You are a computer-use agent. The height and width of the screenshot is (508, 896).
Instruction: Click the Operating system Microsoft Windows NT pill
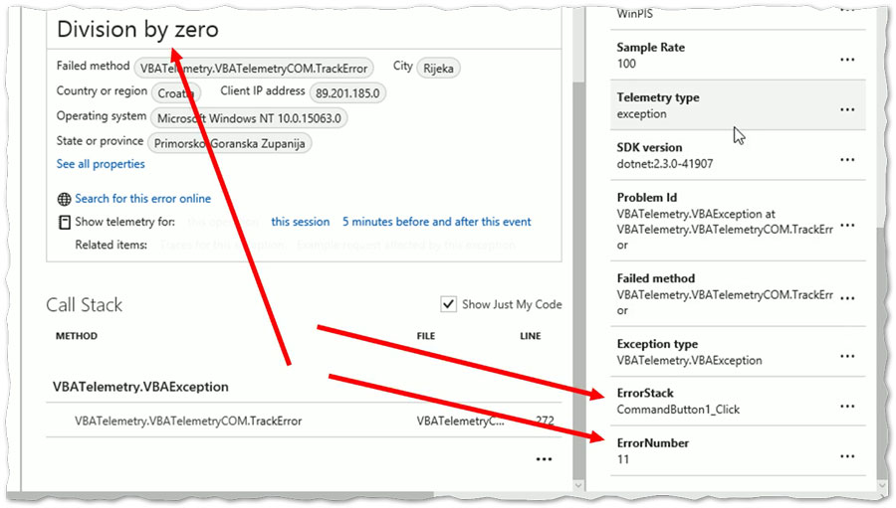click(x=249, y=118)
